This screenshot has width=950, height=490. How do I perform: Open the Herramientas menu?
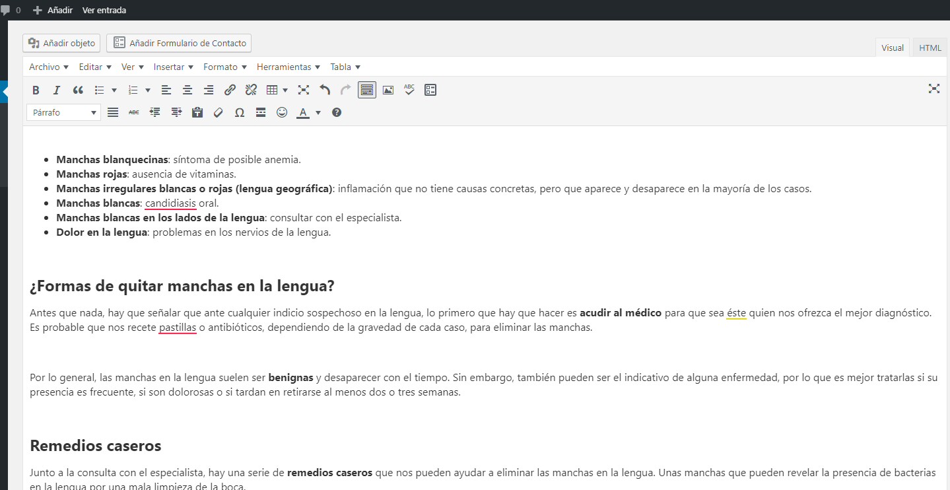(x=288, y=67)
